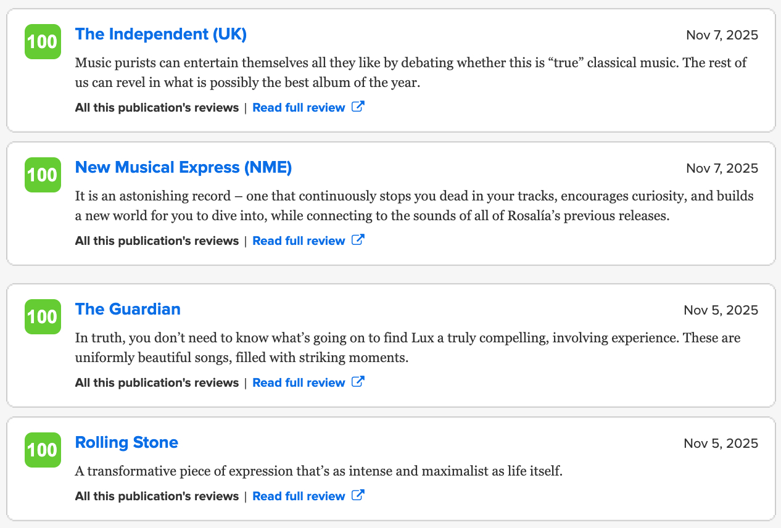
Task: Read full review from The Independent
Action: [299, 108]
